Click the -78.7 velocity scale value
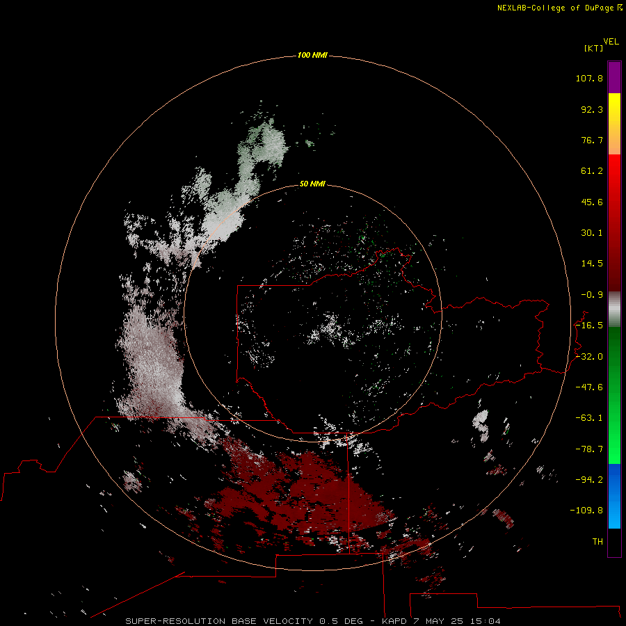This screenshot has height=626, width=626. pyautogui.click(x=589, y=449)
